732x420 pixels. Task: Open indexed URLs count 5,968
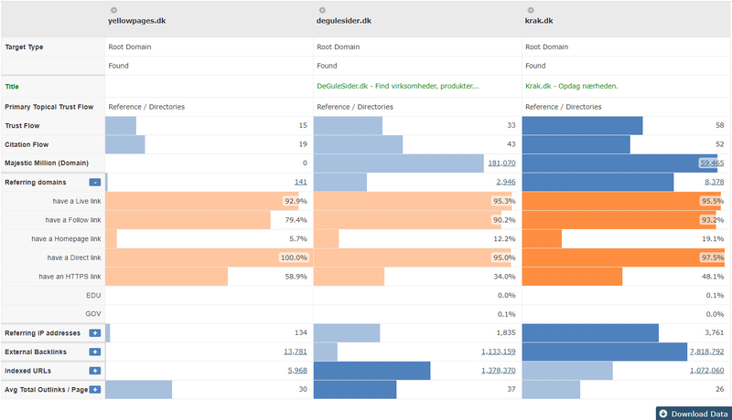297,371
